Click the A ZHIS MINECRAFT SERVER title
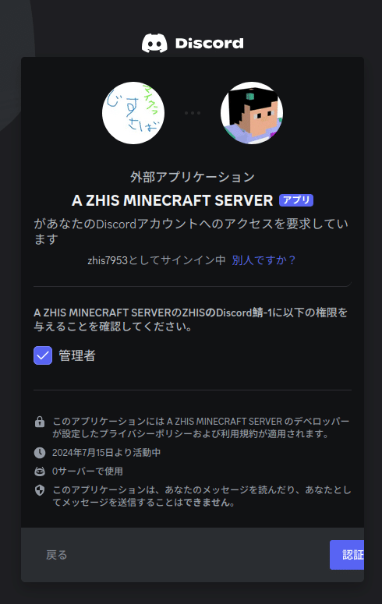 click(x=172, y=200)
